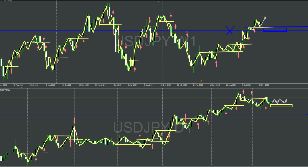Click the 23 Feb 2025 date label
308x167 pixels.
point(182,85)
